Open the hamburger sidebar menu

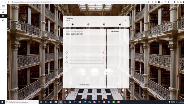tap(3, 6)
